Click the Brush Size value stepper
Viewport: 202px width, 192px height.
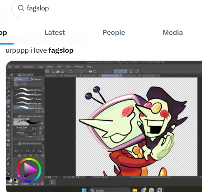tap(37, 128)
